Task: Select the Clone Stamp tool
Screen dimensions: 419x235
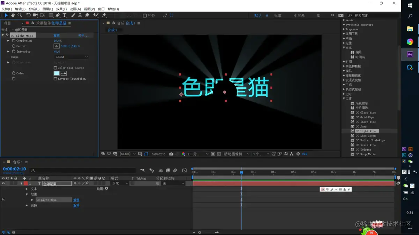Action: (80, 15)
